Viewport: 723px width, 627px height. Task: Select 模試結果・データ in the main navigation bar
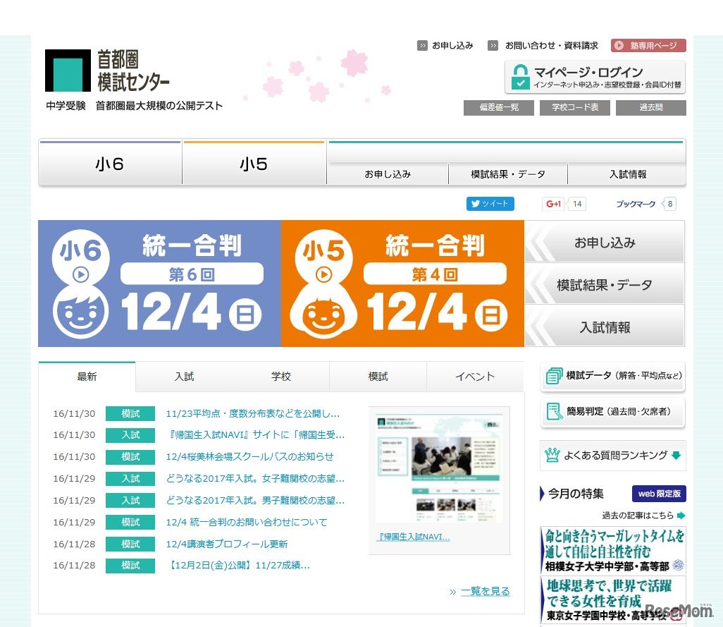(x=508, y=174)
